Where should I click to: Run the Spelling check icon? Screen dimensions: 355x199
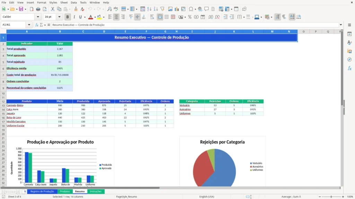click(116, 9)
